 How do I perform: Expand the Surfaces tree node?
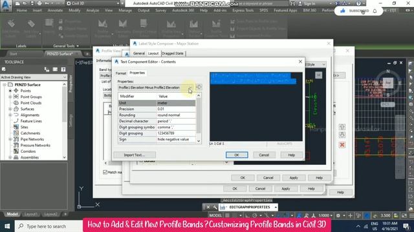10,109
